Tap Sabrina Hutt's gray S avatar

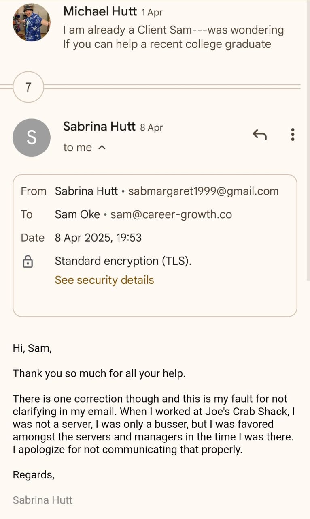(32, 137)
